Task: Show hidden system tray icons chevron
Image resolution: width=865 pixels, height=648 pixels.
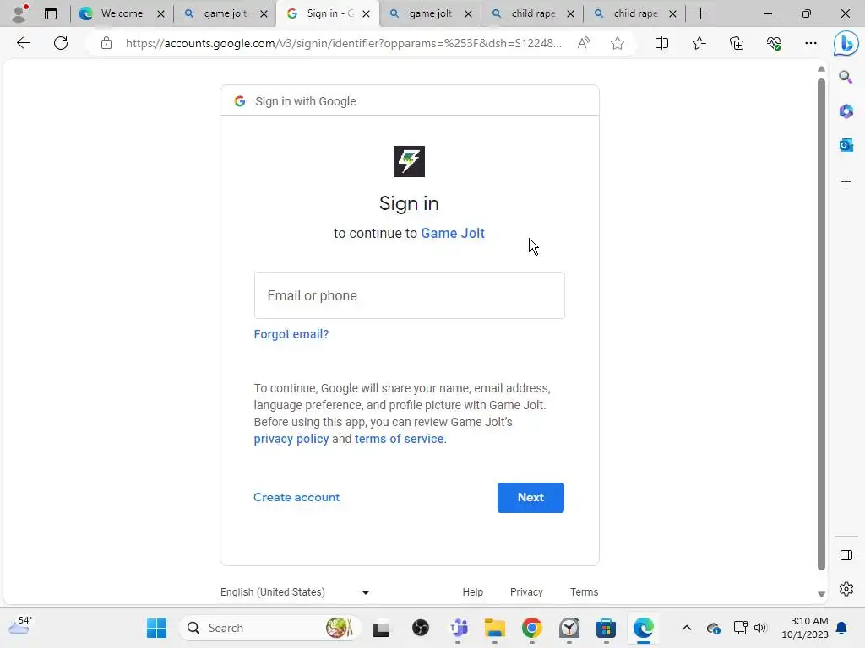Action: 686,628
